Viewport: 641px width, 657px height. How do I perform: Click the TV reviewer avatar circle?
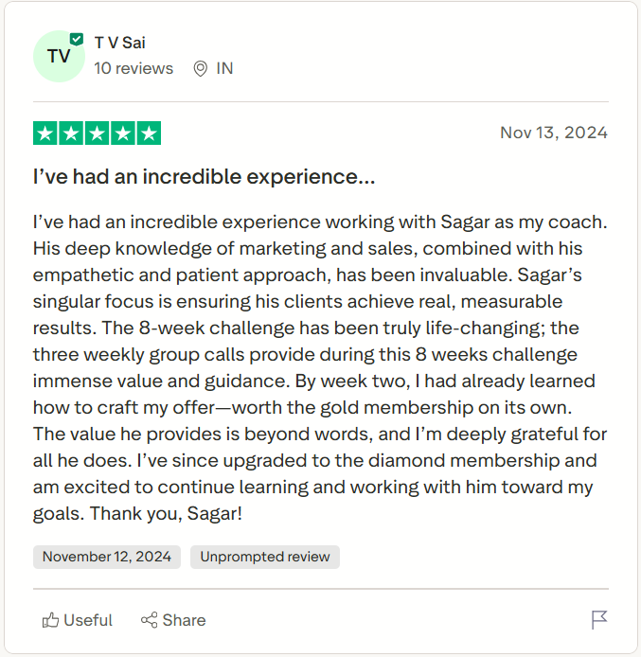coord(59,57)
